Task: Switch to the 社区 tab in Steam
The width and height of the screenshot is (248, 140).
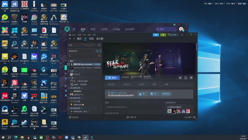Action: point(91,39)
